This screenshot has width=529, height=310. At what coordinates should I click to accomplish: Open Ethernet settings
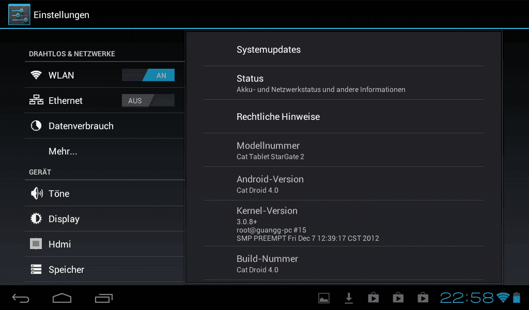[x=104, y=100]
